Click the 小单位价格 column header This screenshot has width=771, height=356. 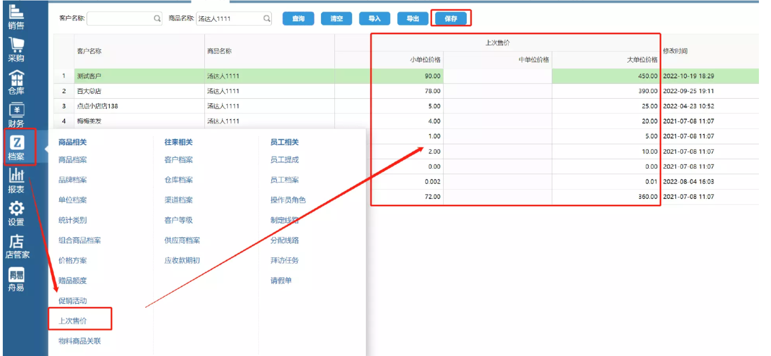(425, 60)
